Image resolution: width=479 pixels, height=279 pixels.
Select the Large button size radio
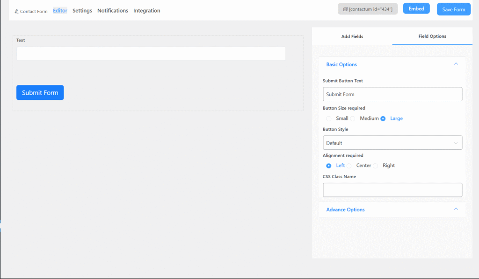383,119
